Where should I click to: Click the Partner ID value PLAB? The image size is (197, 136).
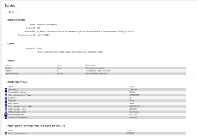click(x=39, y=49)
